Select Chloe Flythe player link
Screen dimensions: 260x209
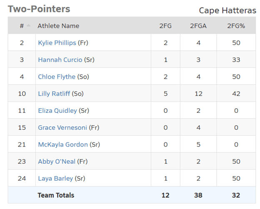pyautogui.click(x=57, y=77)
